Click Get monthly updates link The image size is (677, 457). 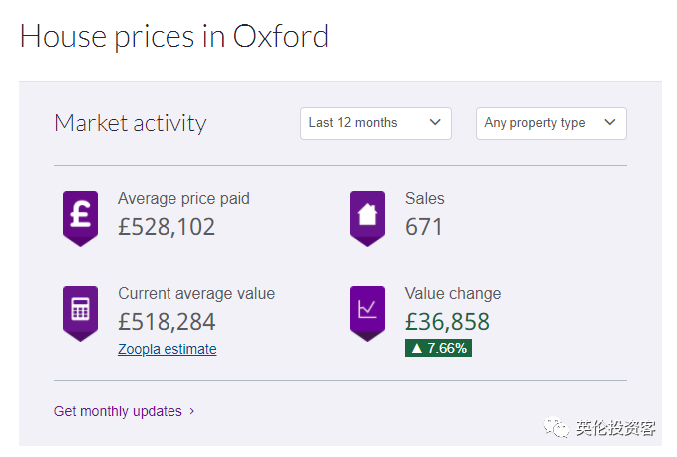pyautogui.click(x=118, y=411)
